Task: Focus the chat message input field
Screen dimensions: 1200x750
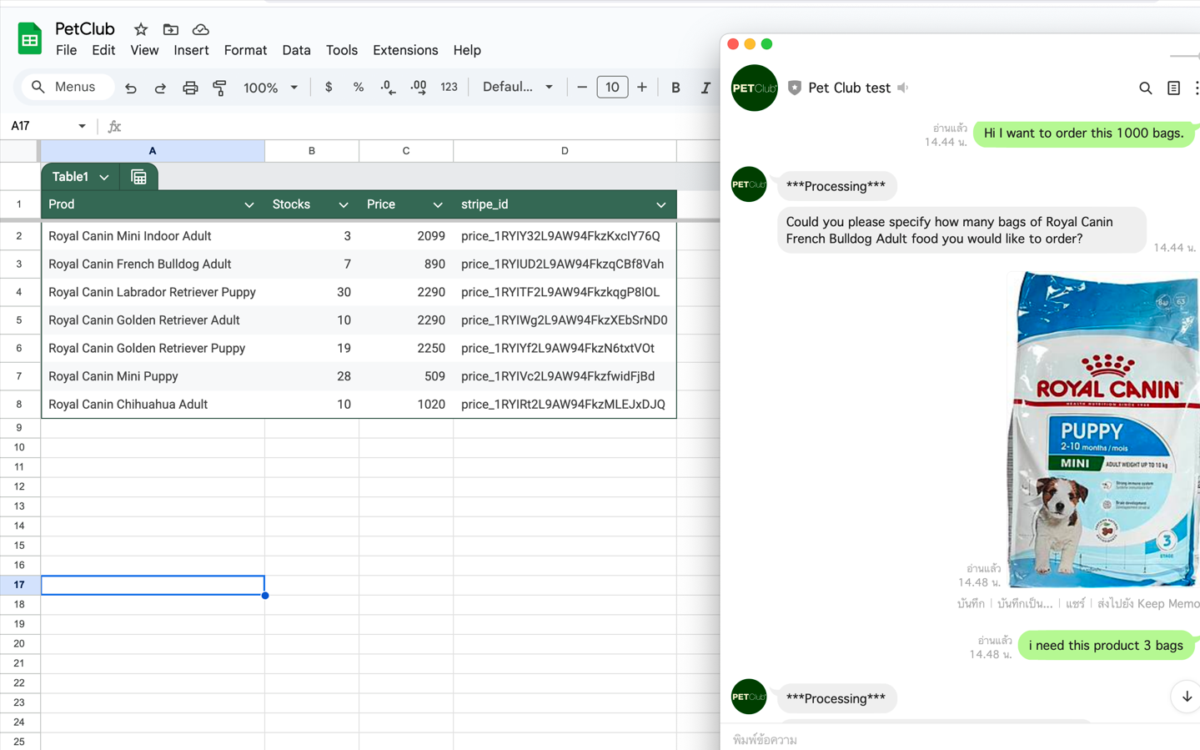Action: tap(959, 739)
